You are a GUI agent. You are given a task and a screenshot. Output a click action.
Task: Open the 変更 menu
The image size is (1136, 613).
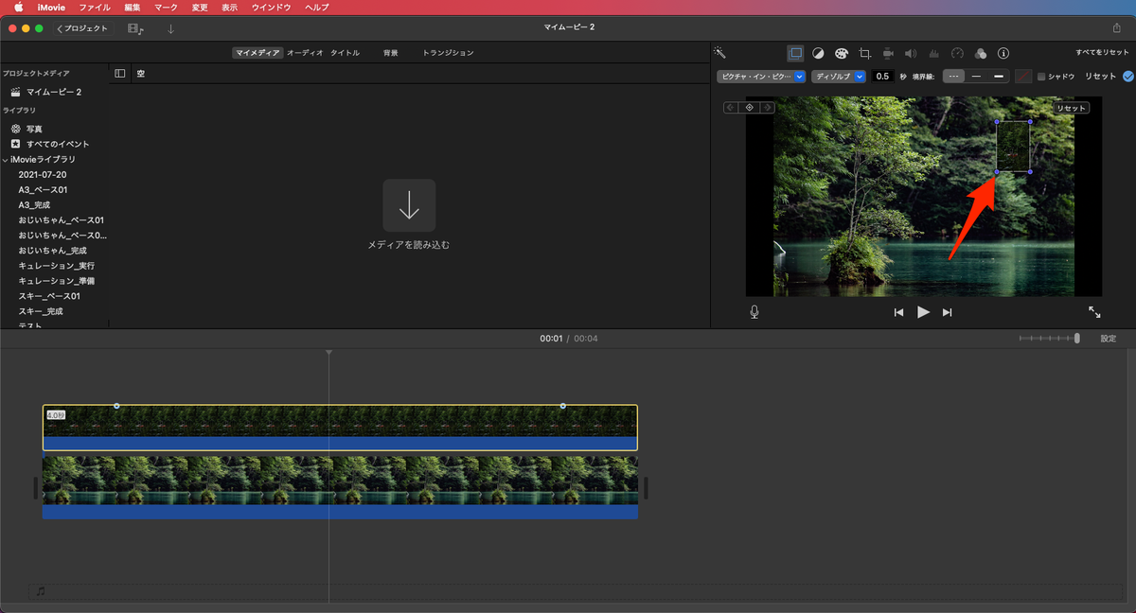click(200, 7)
